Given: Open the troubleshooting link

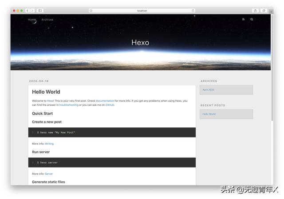Looking at the screenshot, I should pyautogui.click(x=69, y=105).
